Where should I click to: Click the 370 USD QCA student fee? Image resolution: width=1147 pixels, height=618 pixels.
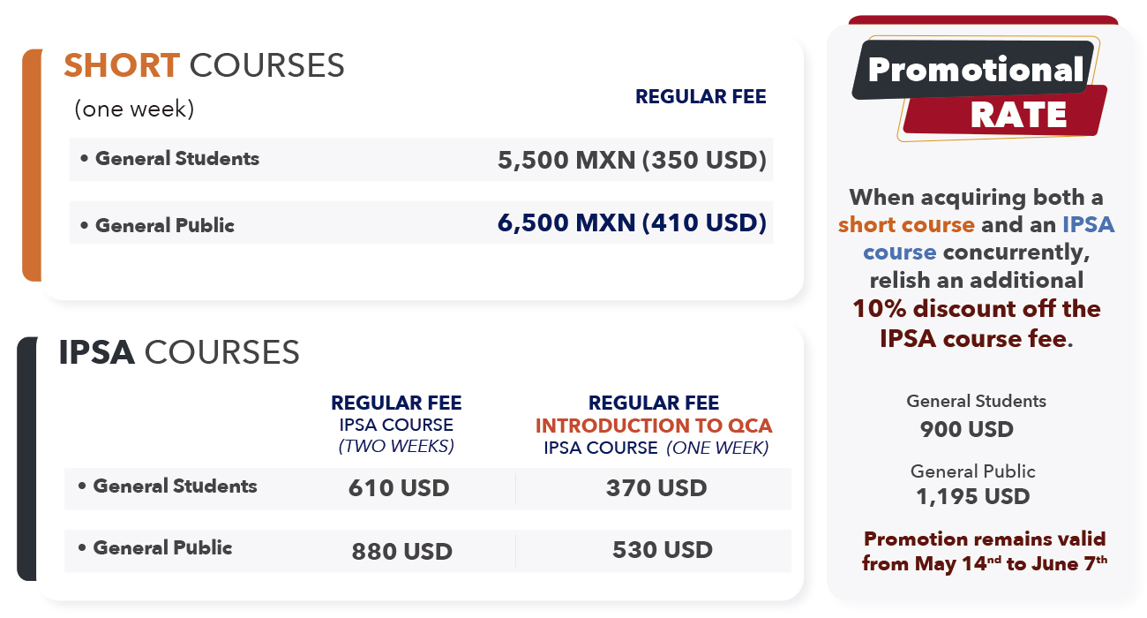coord(656,487)
